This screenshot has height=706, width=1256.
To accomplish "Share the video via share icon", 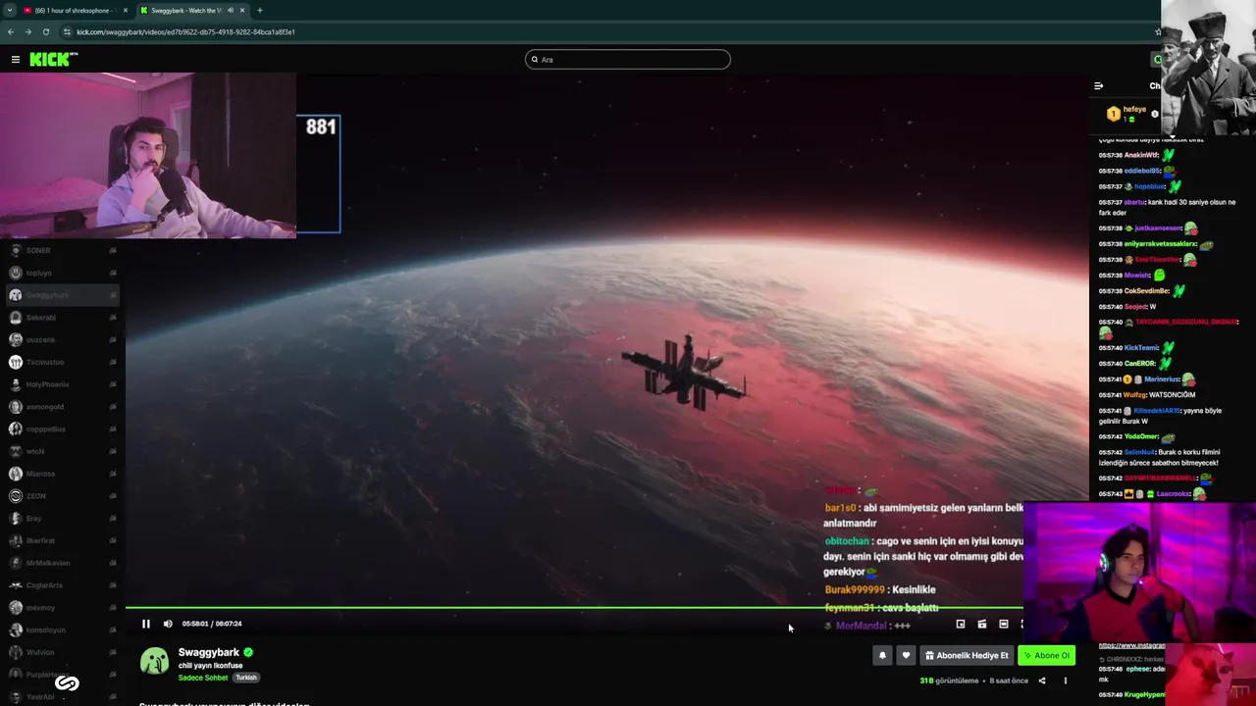I will (1042, 681).
